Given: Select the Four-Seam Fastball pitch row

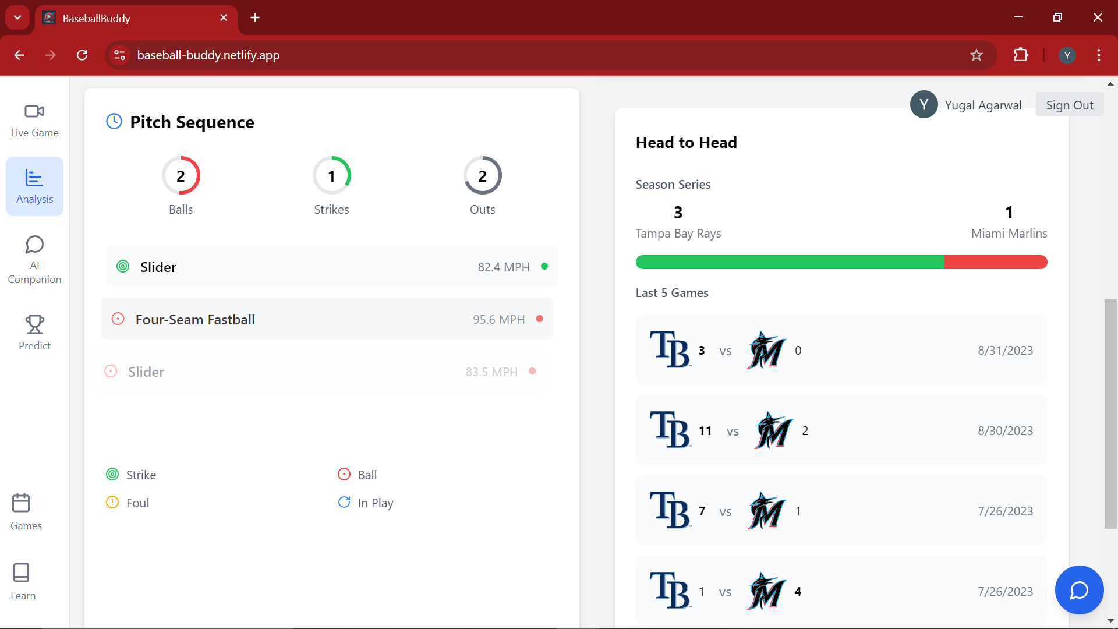Looking at the screenshot, I should [327, 319].
